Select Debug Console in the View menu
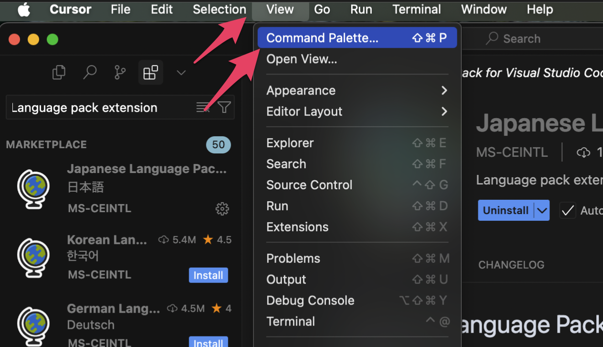603x347 pixels. pyautogui.click(x=357, y=301)
